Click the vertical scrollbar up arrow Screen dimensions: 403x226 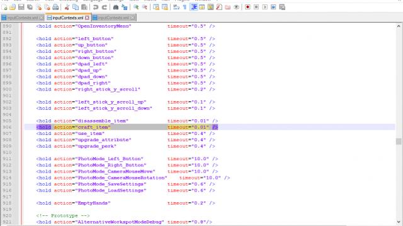[x=399, y=26]
